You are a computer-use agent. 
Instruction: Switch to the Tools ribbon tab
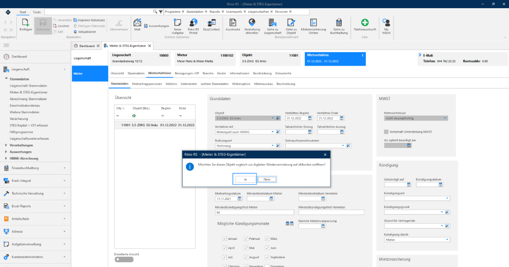[37, 12]
